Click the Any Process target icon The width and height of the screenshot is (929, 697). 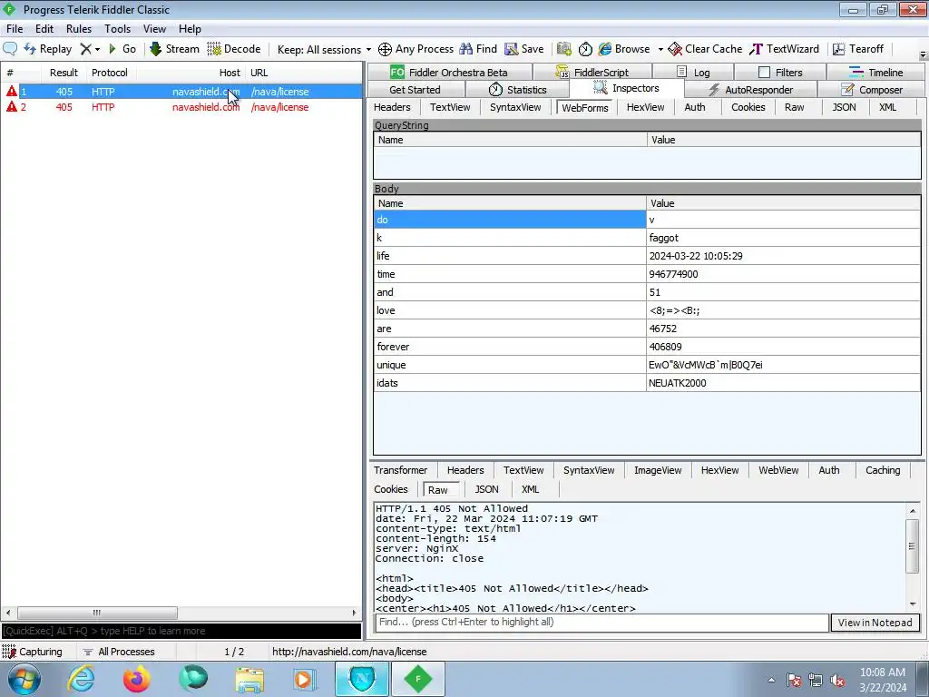385,49
